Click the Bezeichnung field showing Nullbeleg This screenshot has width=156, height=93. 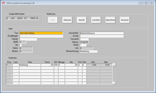pyautogui.click(x=89, y=51)
